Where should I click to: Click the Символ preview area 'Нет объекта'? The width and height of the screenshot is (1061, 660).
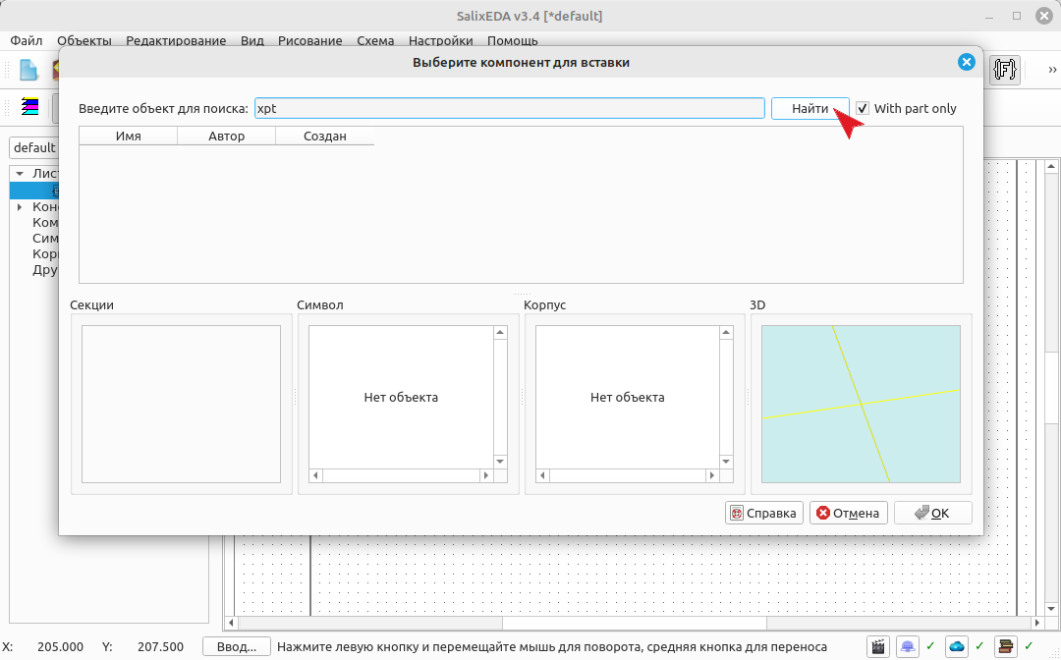point(401,398)
